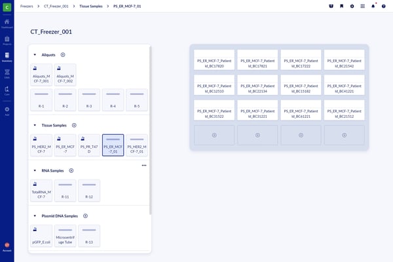Add item next to Tissue Samples heading
This screenshot has width=393, height=262.
pyautogui.click(x=74, y=125)
